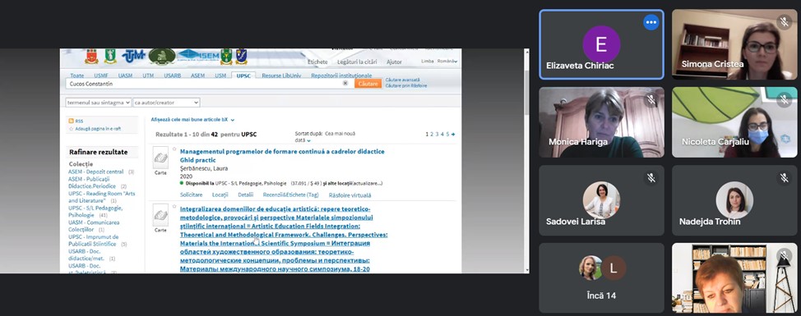Screen dimensions: 801x316
Task: Click the book icon of Integralizarea domeniilor result
Action: pyautogui.click(x=160, y=214)
